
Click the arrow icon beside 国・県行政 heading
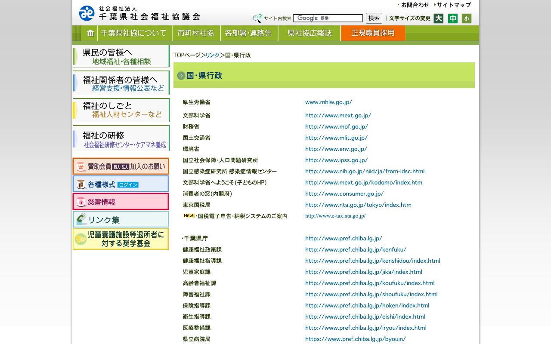pyautogui.click(x=181, y=75)
